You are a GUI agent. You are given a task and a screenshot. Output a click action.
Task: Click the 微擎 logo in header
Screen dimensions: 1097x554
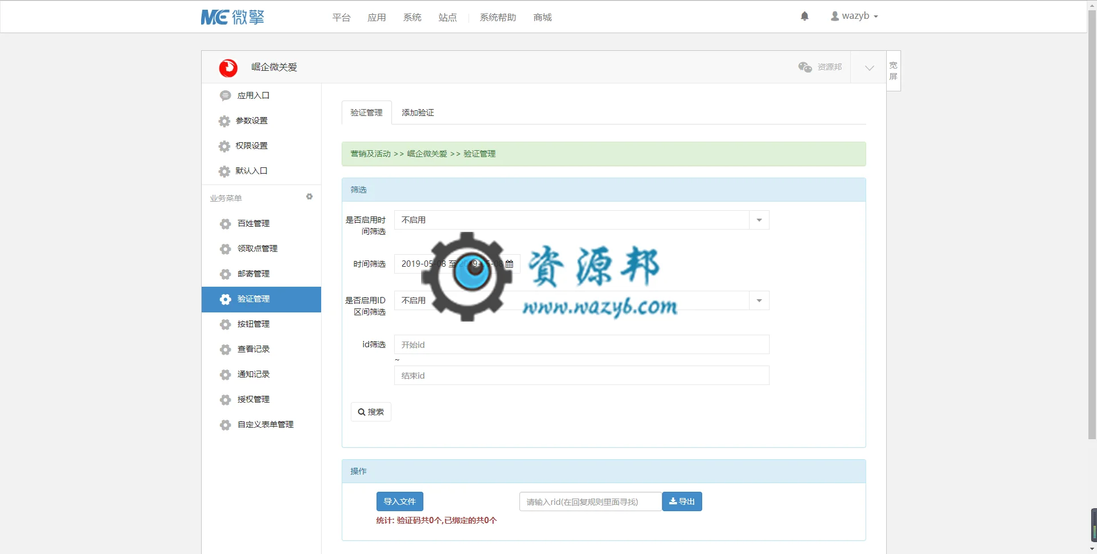pos(233,17)
